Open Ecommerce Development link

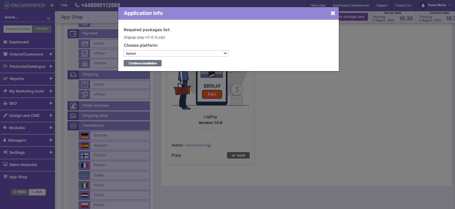pos(351,5)
